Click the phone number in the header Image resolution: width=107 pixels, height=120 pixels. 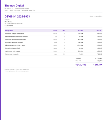(x=9, y=9)
